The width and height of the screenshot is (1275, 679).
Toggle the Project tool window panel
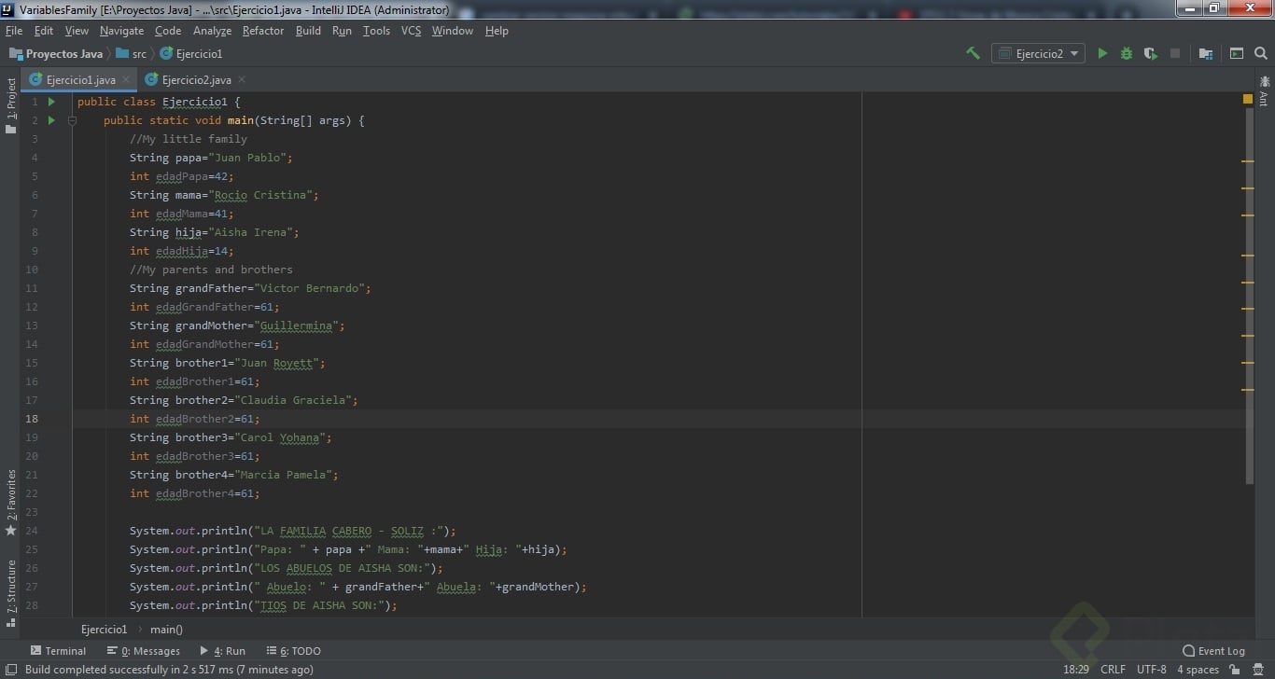(11, 104)
